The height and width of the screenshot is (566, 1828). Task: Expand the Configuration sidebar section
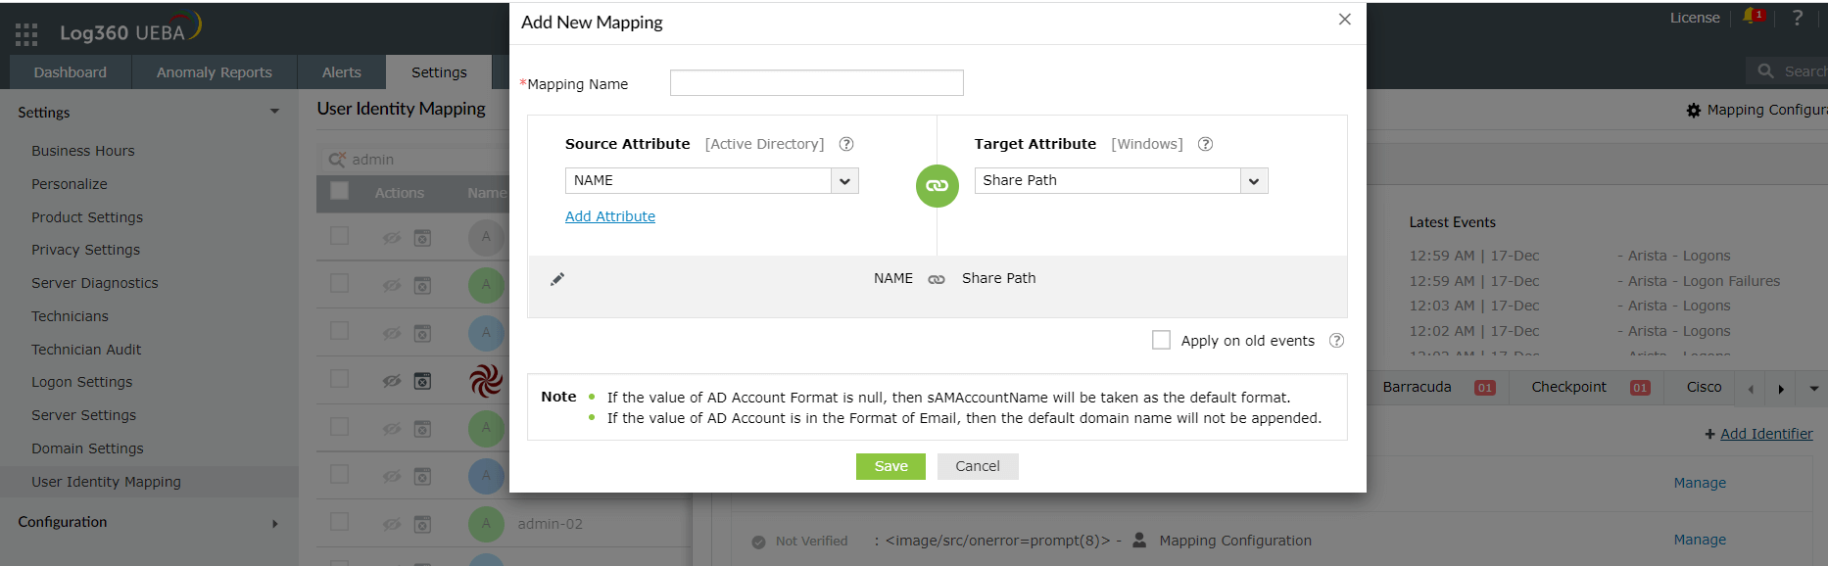[274, 523]
